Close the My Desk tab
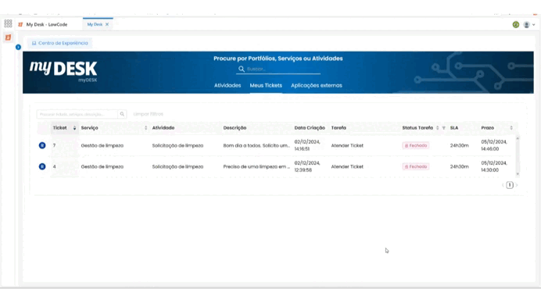This screenshot has width=541, height=303. pos(107,24)
